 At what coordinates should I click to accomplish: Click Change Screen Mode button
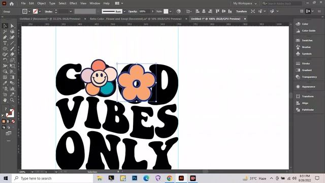[9, 133]
